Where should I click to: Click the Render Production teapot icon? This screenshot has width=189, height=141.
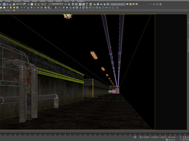point(101,4)
